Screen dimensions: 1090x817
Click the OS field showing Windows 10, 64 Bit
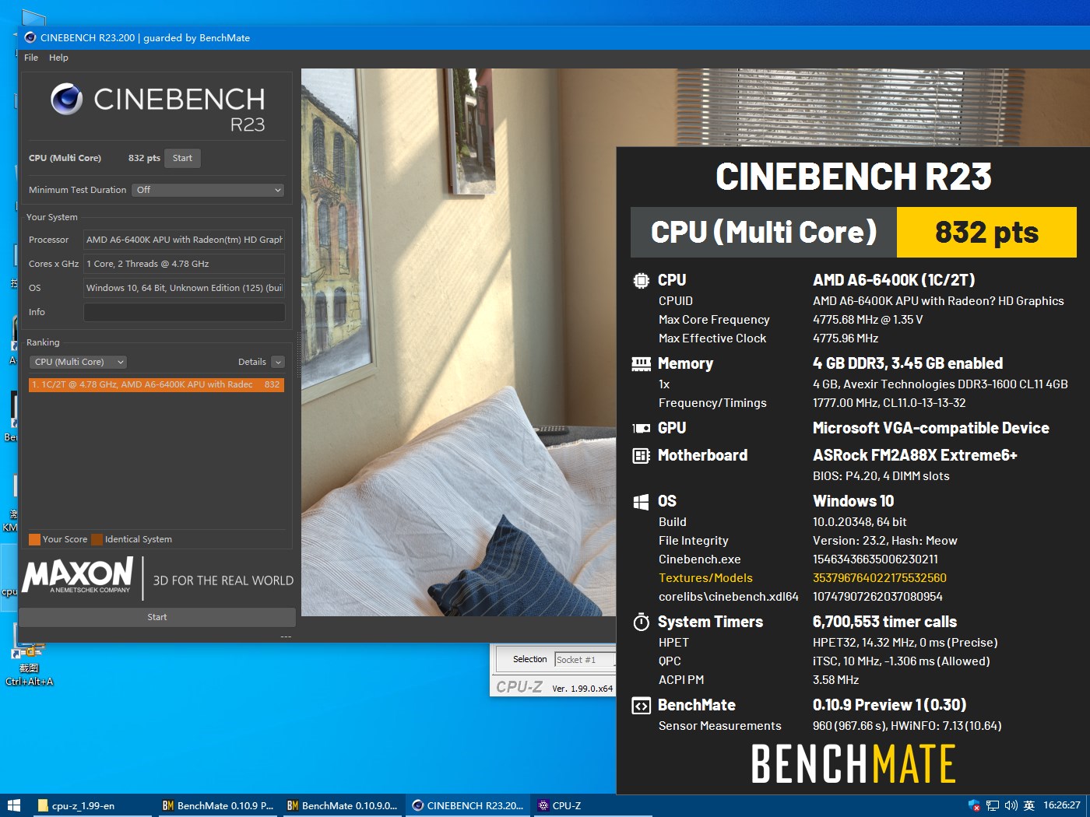click(184, 288)
